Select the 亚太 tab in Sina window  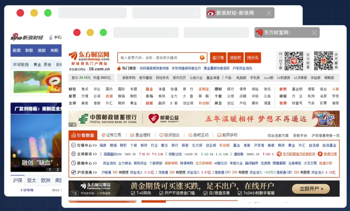pos(31,180)
